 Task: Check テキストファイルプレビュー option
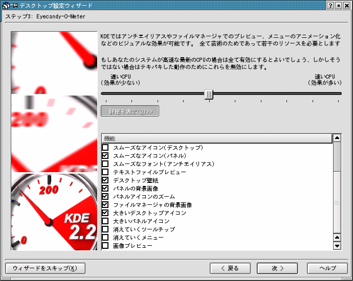[105, 172]
